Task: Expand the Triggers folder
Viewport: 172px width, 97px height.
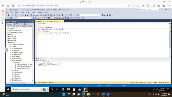Action: coord(12,74)
